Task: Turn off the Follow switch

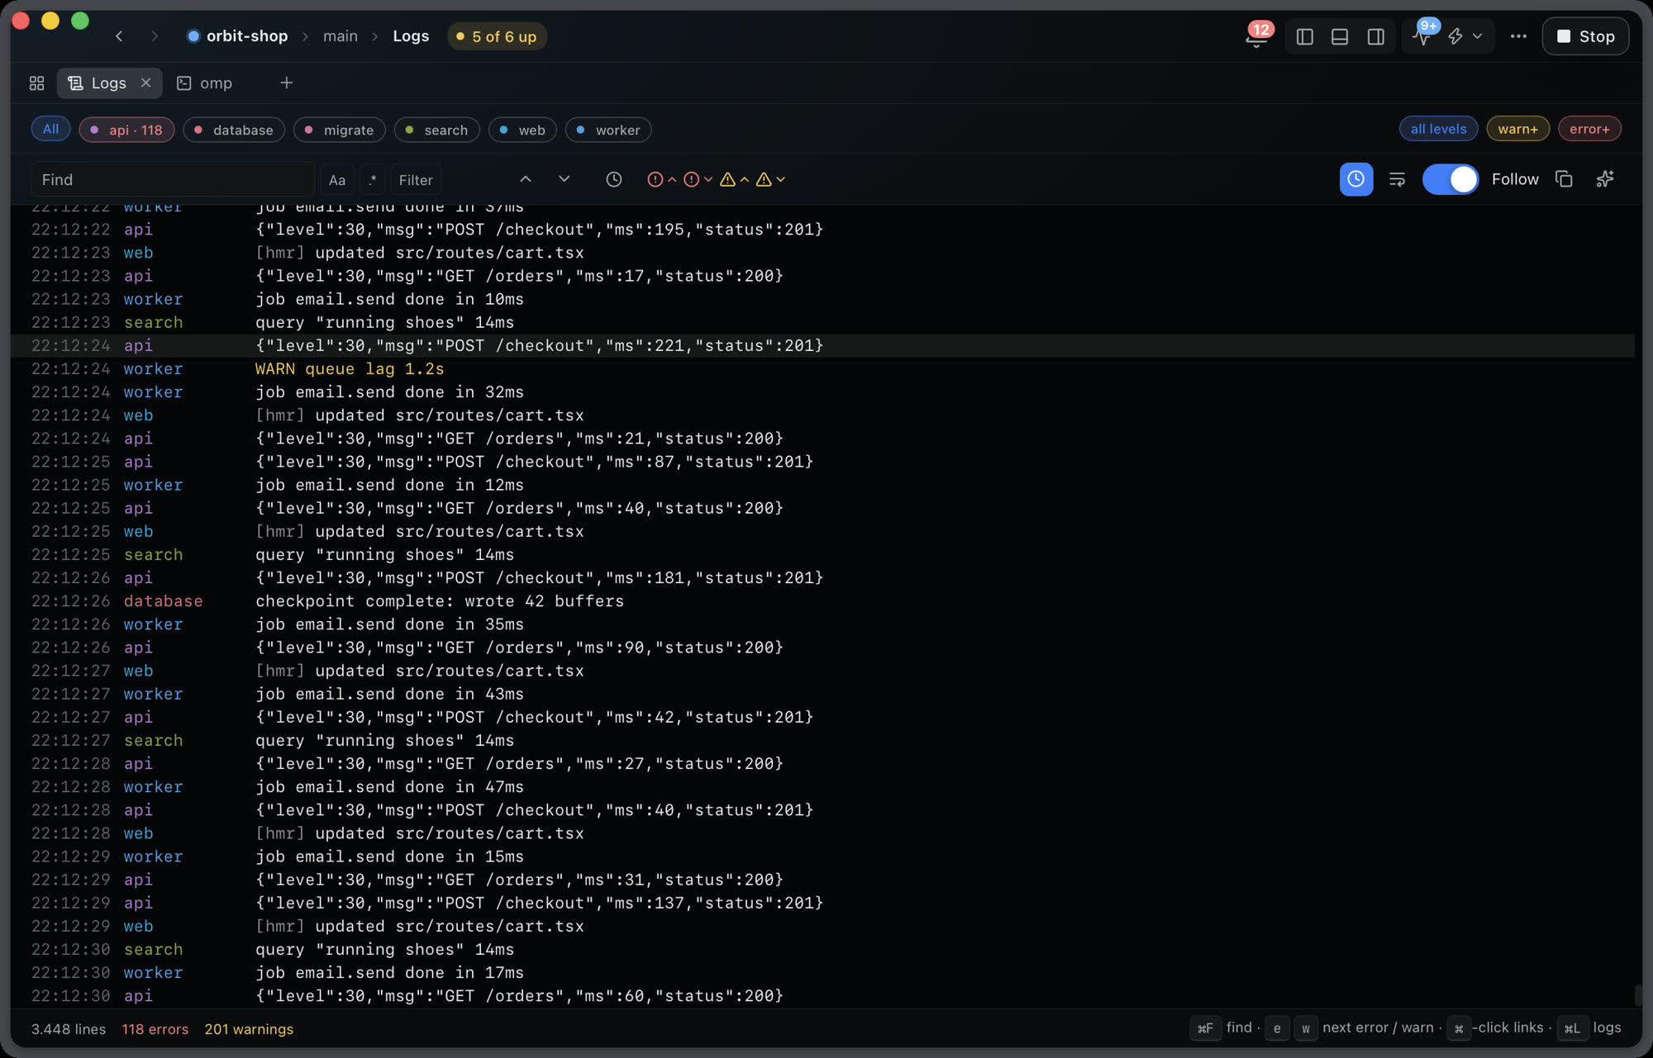Action: click(x=1451, y=179)
